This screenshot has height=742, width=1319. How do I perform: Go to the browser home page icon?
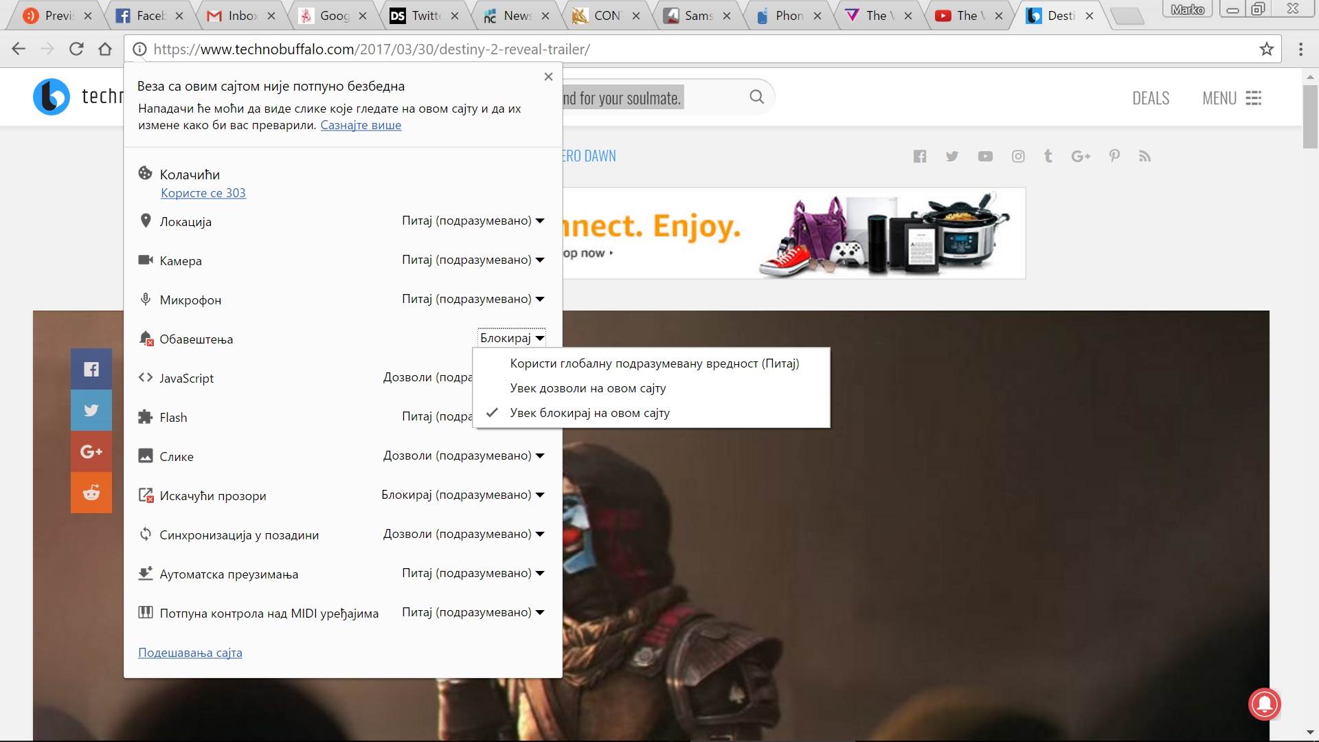click(105, 49)
